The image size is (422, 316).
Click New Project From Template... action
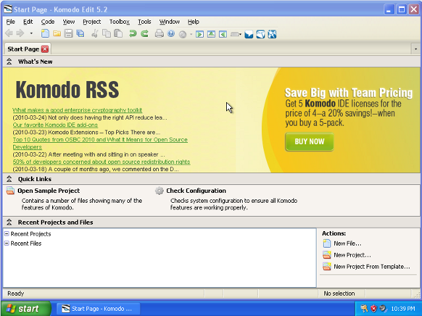372,267
